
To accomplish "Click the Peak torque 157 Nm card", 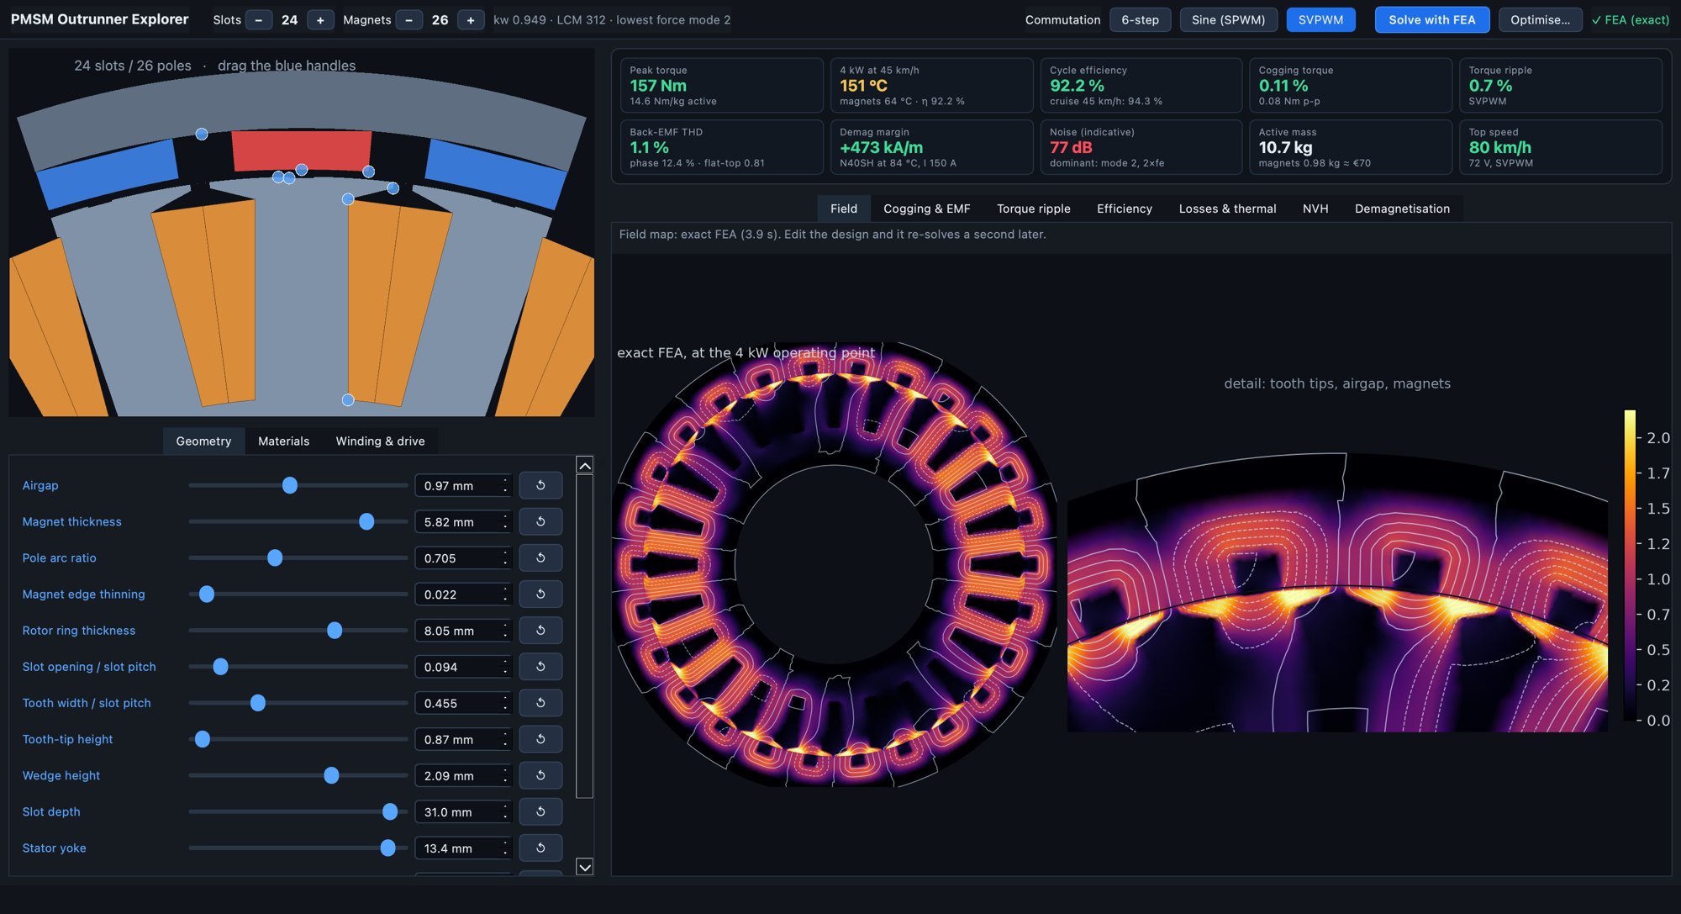I will click(x=721, y=85).
